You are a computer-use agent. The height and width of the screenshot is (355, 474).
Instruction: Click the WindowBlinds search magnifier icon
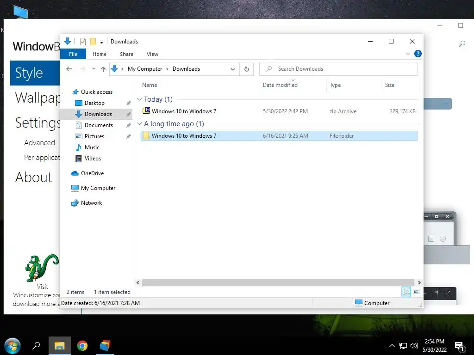462,44
